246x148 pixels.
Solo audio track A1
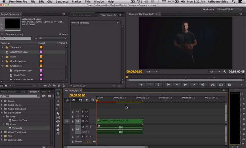(x=90, y=127)
